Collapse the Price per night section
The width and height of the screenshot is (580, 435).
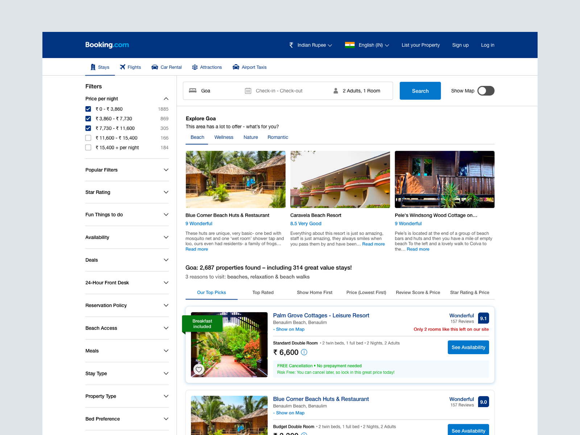(x=166, y=99)
